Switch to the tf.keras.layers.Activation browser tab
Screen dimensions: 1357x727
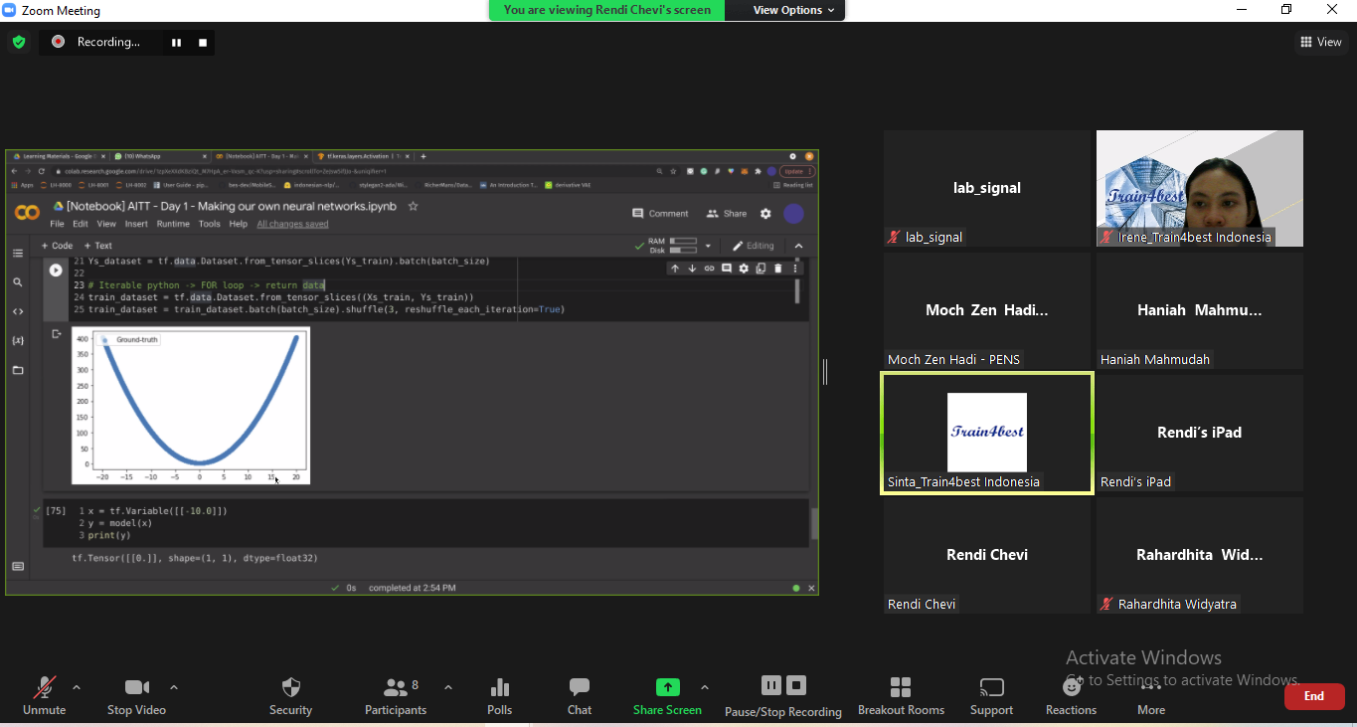tap(364, 156)
